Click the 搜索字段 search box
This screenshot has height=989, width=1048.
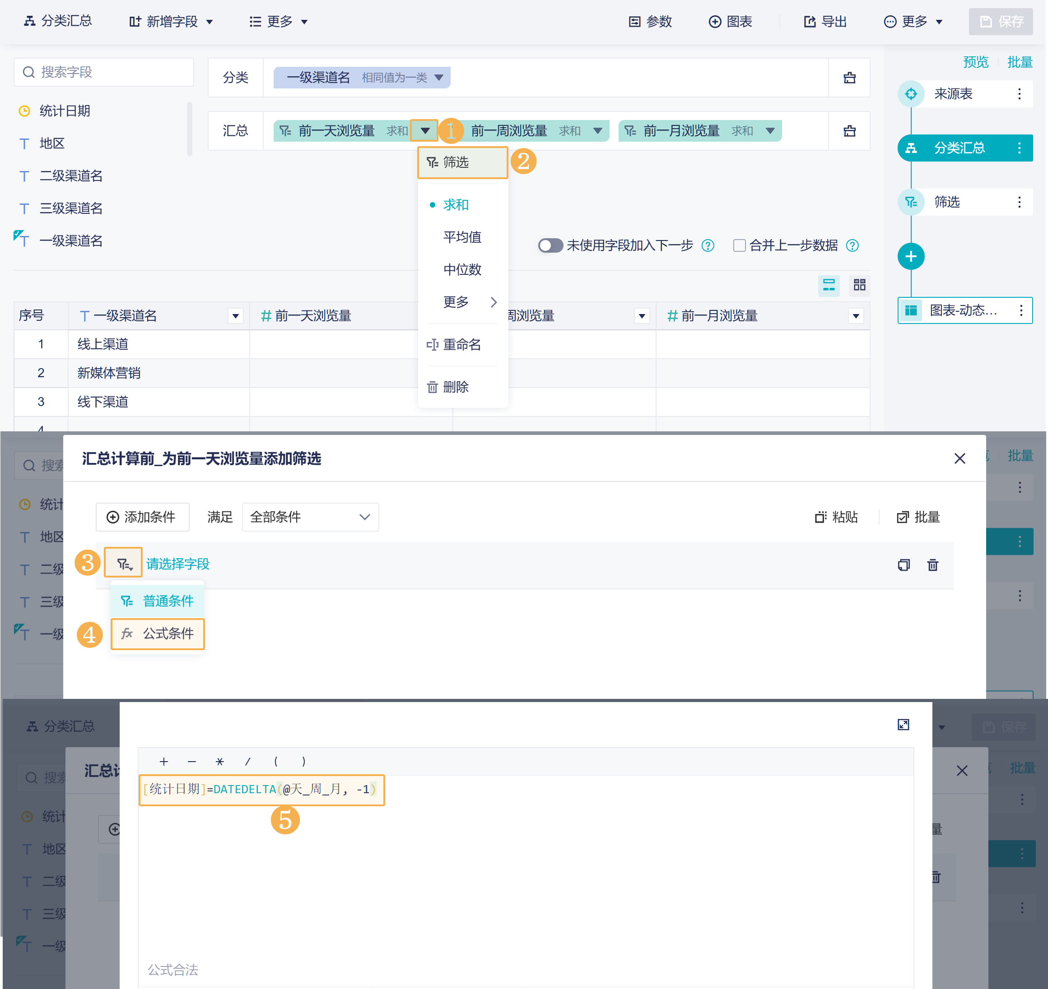click(x=104, y=72)
